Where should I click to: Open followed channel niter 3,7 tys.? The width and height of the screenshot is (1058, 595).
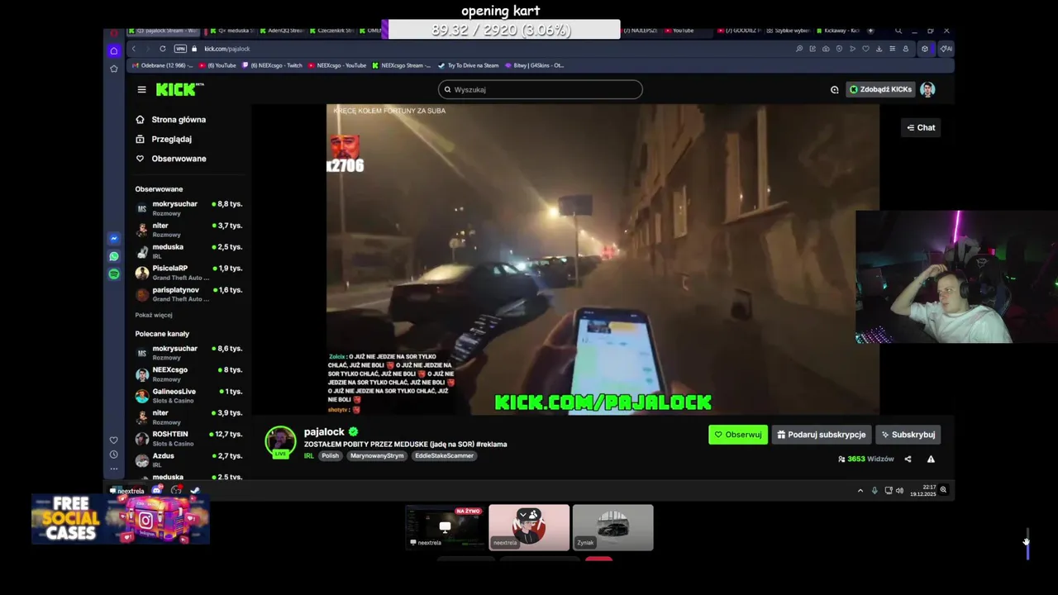[x=188, y=229]
